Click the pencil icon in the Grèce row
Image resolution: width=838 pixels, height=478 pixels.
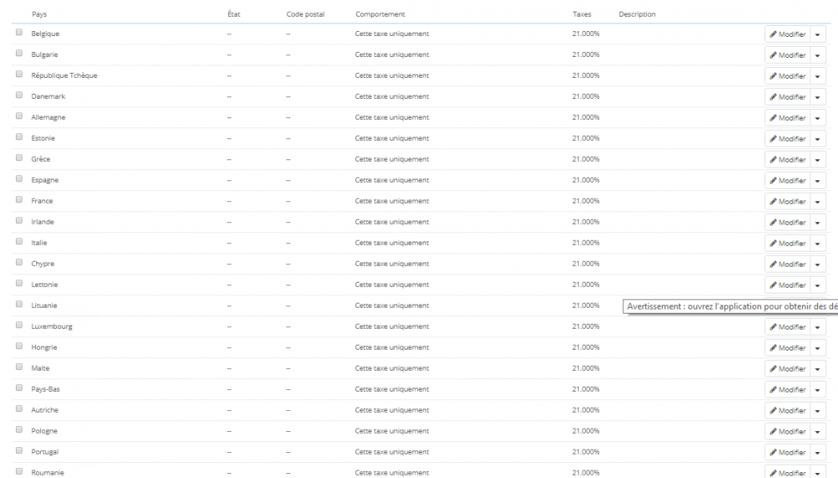tap(773, 160)
